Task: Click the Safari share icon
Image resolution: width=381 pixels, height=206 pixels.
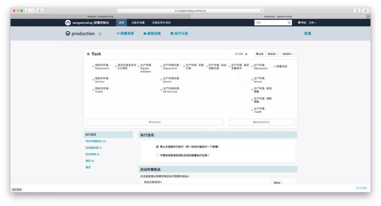Action: [x=357, y=11]
